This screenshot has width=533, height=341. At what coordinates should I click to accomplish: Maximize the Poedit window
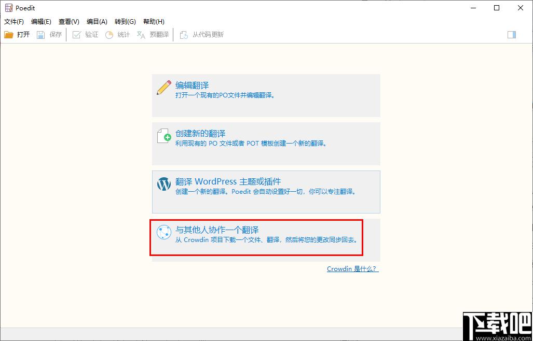(x=497, y=8)
